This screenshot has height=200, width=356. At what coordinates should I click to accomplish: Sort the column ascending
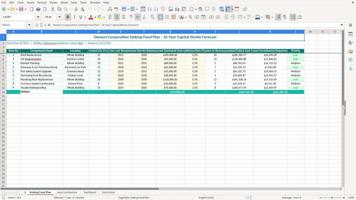[150, 9]
